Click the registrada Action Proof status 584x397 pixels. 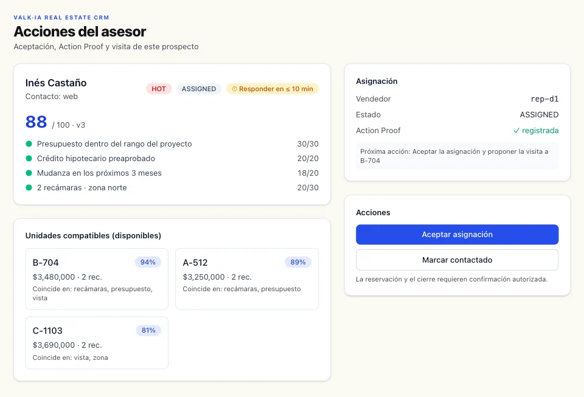[536, 131]
